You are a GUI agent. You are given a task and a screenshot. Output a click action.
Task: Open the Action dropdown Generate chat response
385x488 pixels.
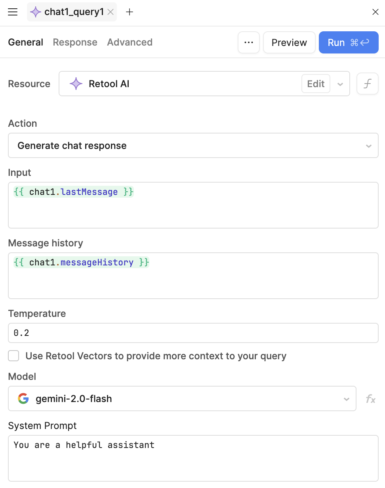[193, 146]
